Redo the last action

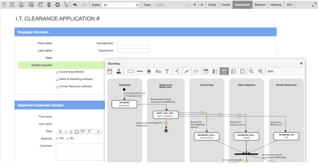coord(84,5)
